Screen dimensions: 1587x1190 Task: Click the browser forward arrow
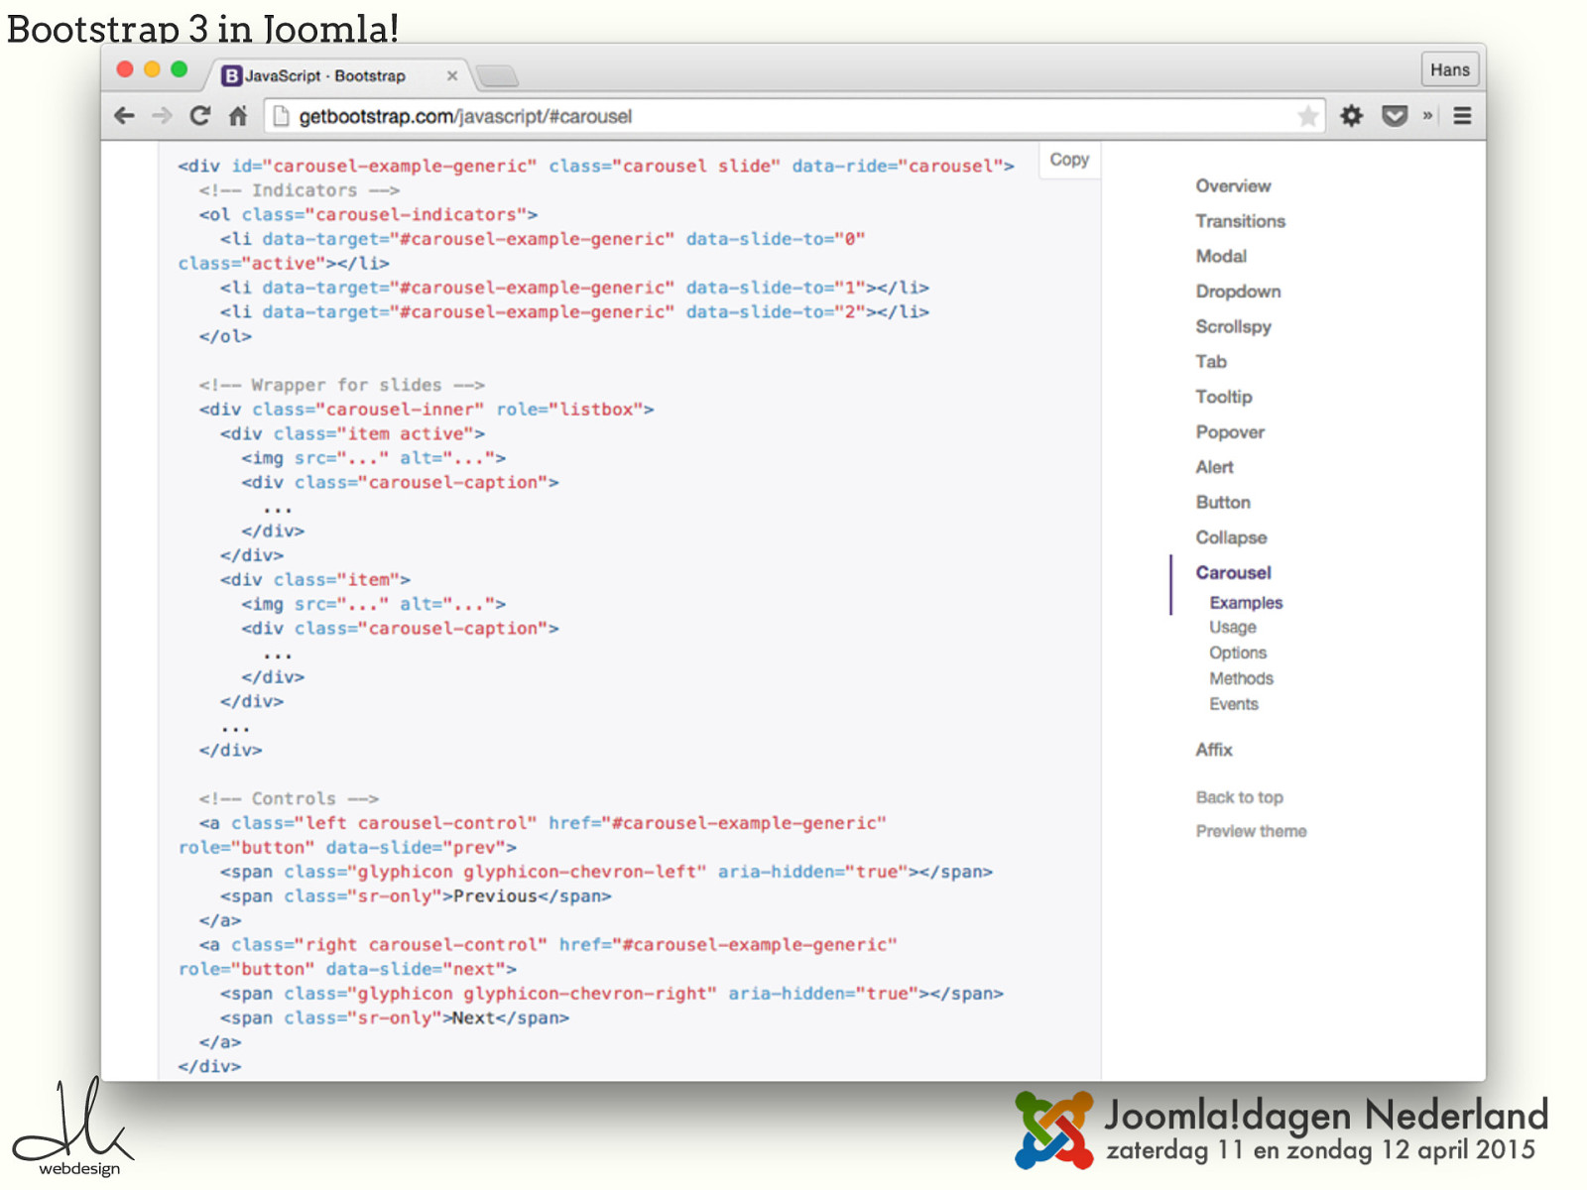[x=162, y=116]
